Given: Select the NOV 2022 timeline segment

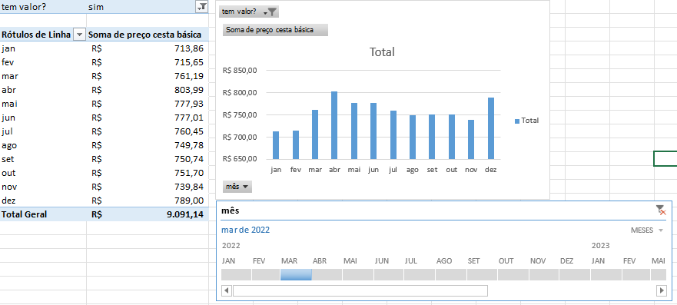Looking at the screenshot, I should point(544,274).
